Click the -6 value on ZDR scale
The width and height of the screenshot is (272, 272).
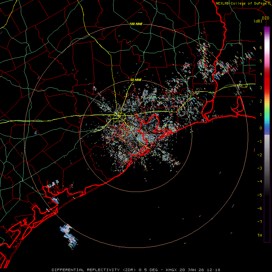tap(260, 209)
